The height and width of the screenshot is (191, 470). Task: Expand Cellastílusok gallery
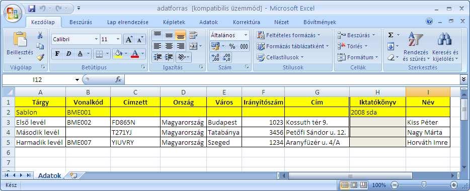tap(281, 57)
